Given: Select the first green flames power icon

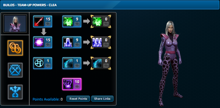Looking at the screenshot, I should pyautogui.click(x=68, y=21).
